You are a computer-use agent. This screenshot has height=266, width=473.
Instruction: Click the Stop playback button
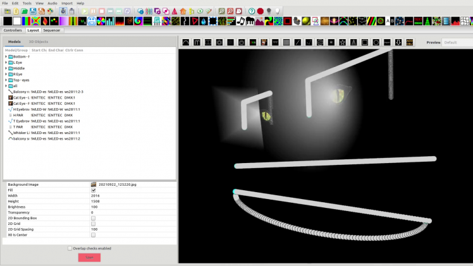pyautogui.click(x=102, y=11)
